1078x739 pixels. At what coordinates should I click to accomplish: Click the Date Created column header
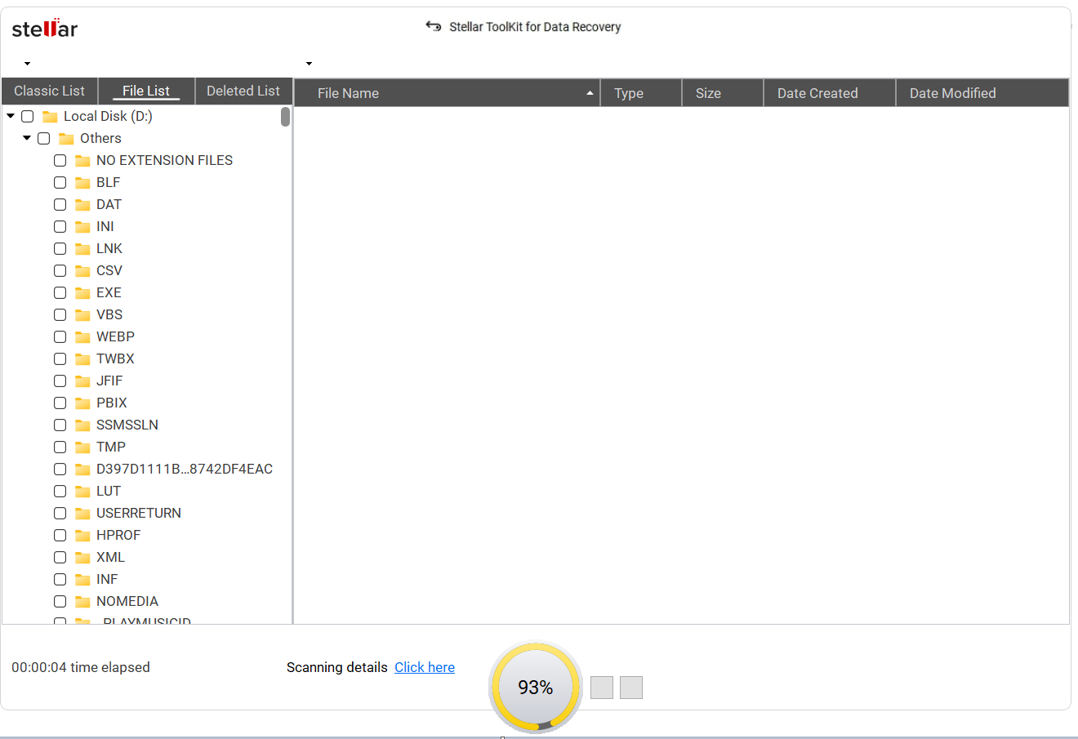coord(830,93)
